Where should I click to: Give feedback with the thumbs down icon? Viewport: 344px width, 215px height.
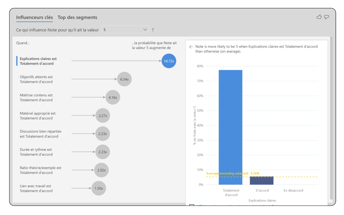(326, 17)
